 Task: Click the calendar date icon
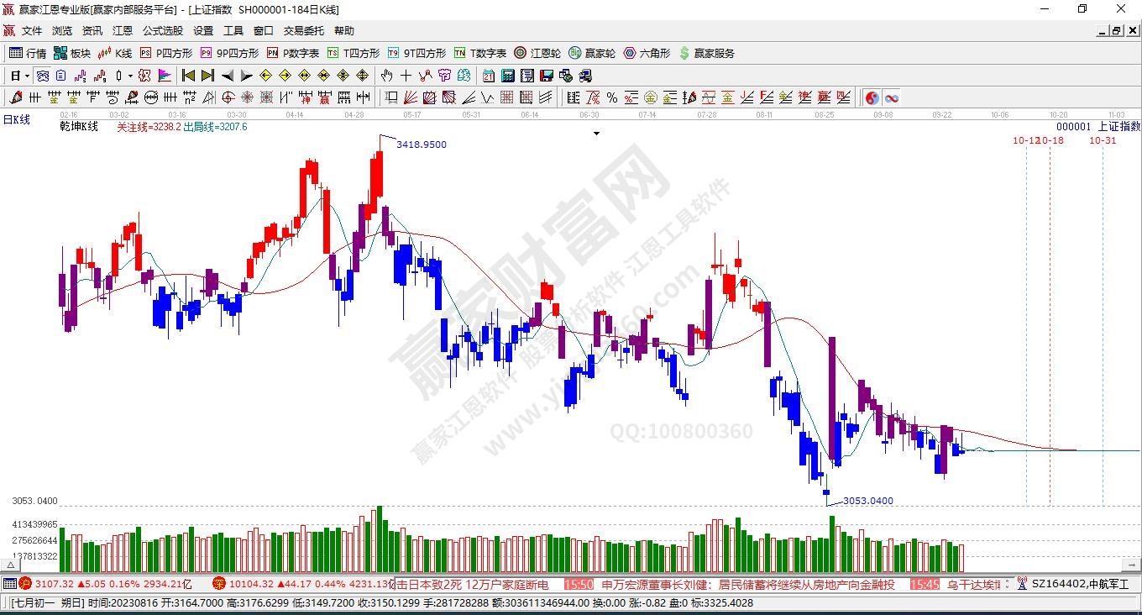tap(488, 76)
